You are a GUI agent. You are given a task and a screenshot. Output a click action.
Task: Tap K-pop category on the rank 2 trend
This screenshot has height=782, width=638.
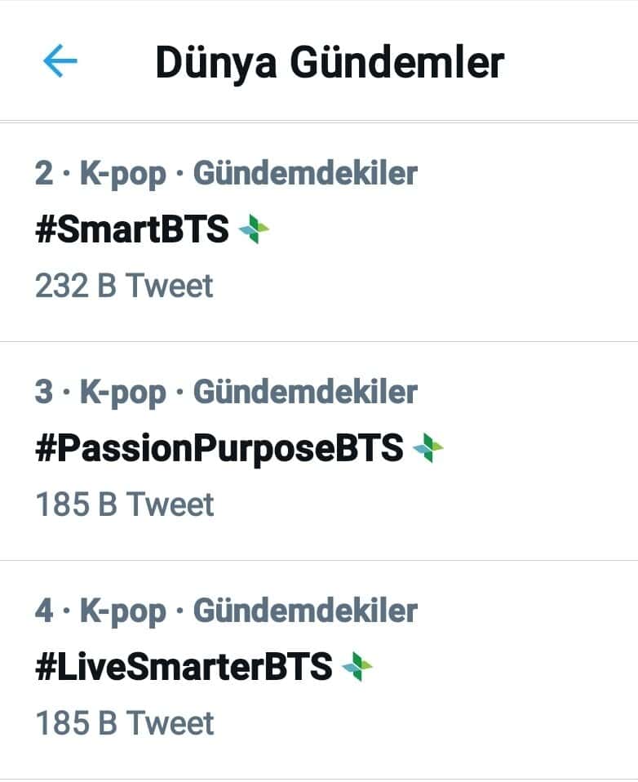pos(122,173)
